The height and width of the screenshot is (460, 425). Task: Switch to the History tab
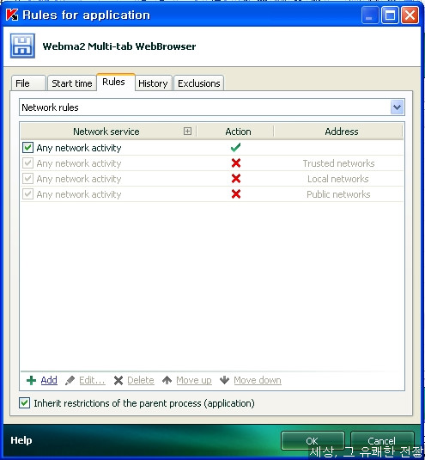point(153,83)
